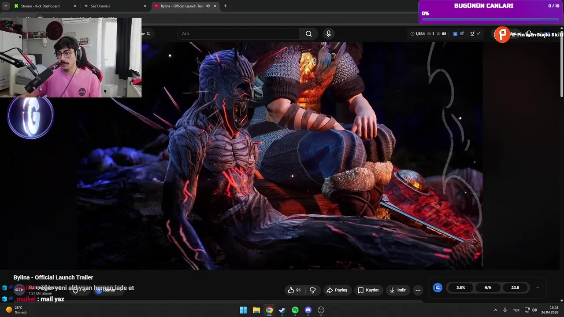Open the trophy icon in the header
The image size is (564, 317).
point(472,34)
